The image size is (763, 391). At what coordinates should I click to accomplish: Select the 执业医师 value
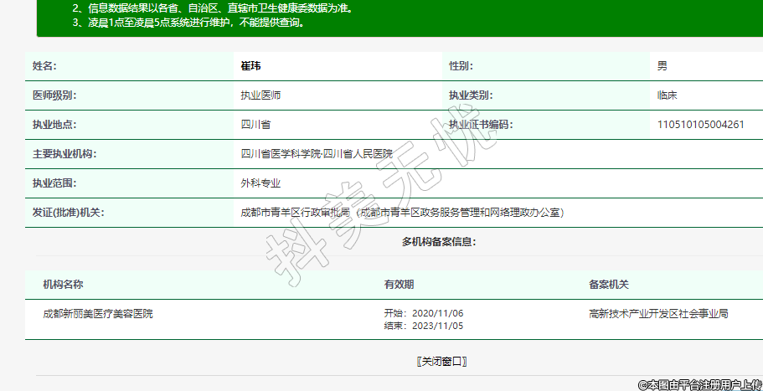pos(260,95)
